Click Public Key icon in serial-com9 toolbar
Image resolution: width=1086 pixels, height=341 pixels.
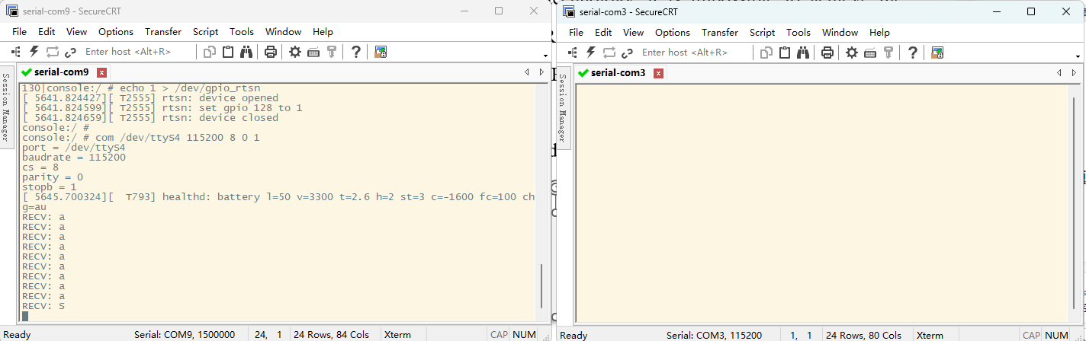point(332,52)
